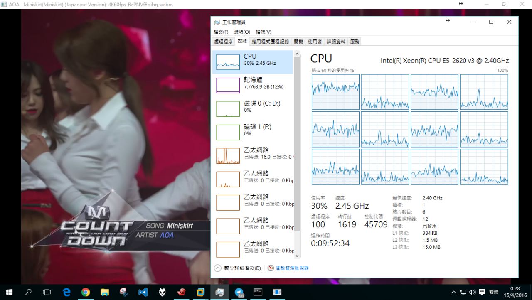Screen dimensions: 532x300
Task: Switch to the 效能 tab
Action: tap(242, 41)
